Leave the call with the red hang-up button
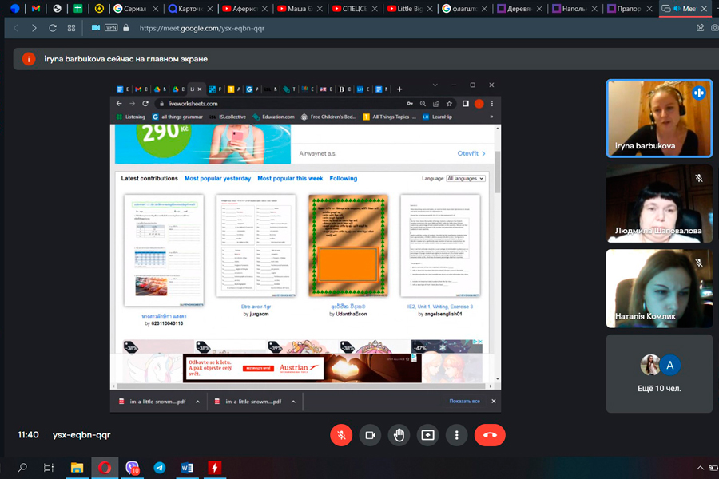Image resolution: width=719 pixels, height=479 pixels. click(x=490, y=435)
